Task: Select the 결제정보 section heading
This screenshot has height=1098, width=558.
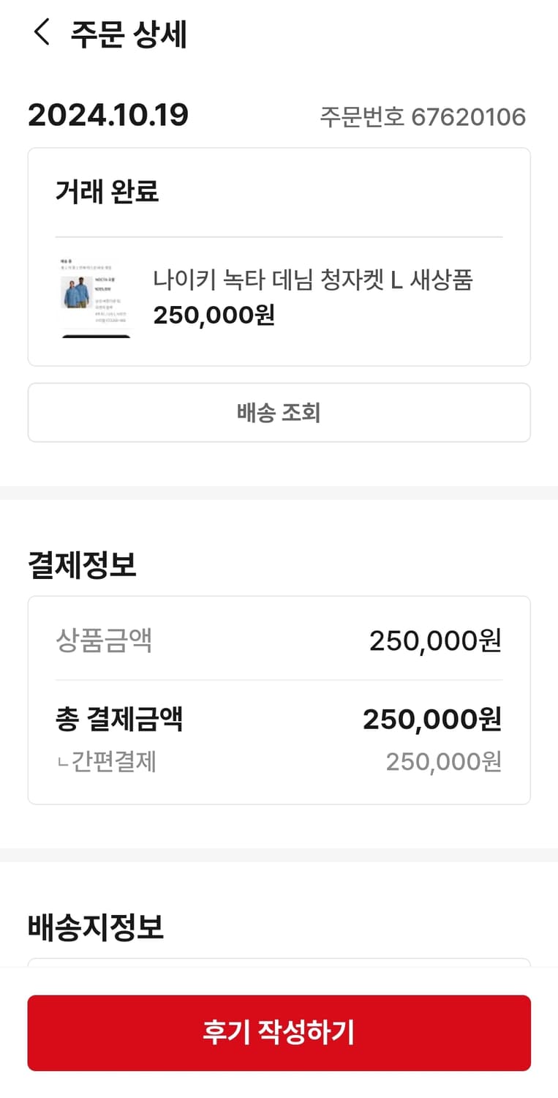Action: 82,565
